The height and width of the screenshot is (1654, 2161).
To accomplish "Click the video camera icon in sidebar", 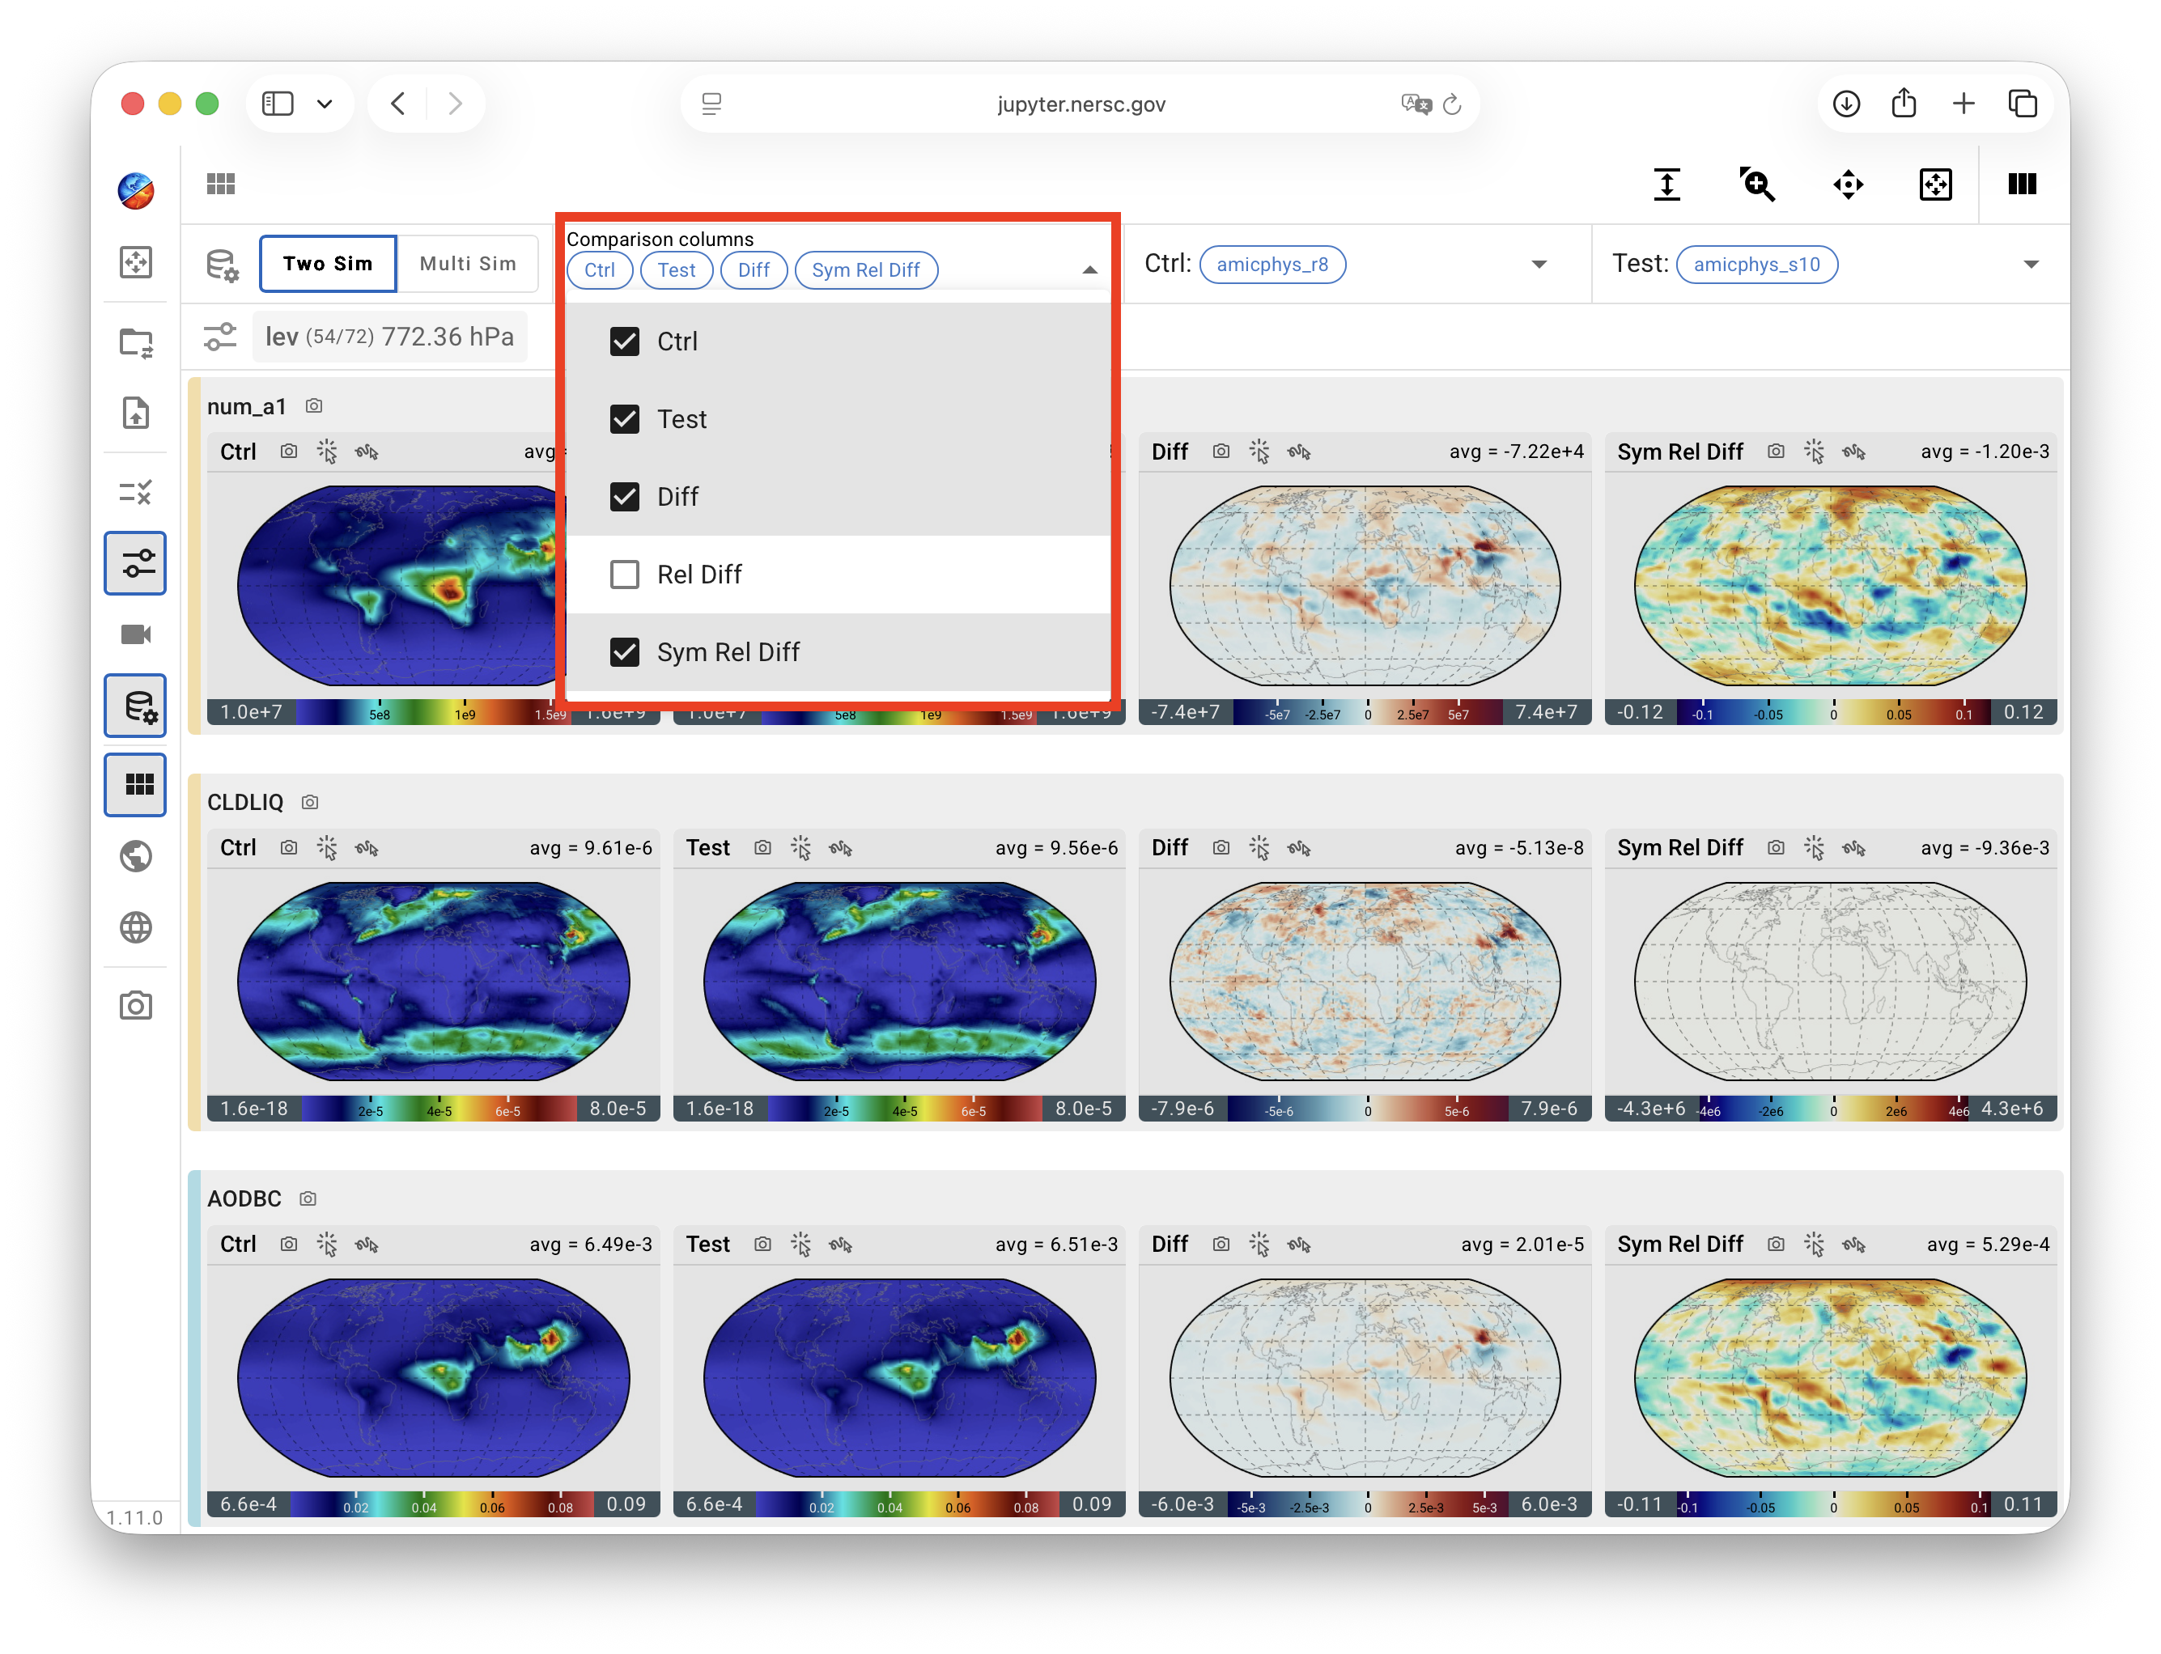I will pyautogui.click(x=136, y=634).
